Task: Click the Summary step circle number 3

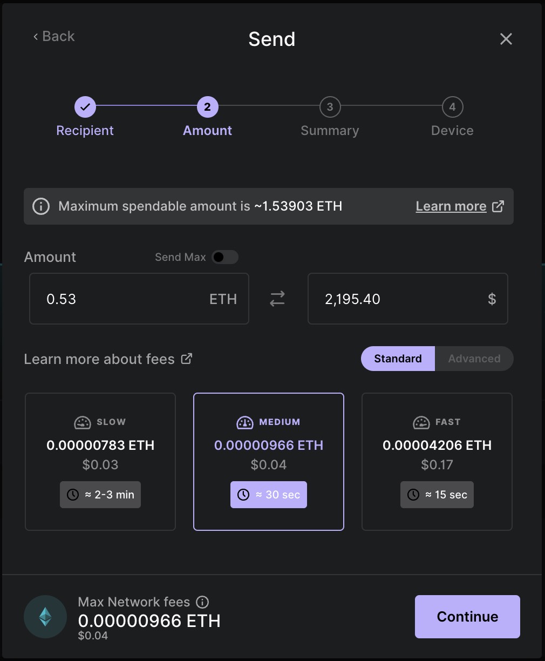Action: [x=330, y=107]
